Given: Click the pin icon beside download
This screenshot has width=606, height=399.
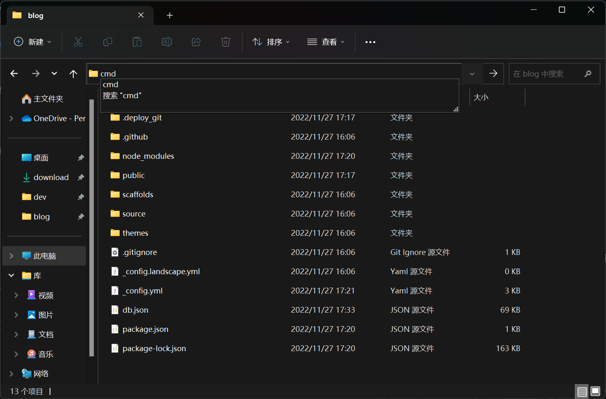Looking at the screenshot, I should coord(81,177).
